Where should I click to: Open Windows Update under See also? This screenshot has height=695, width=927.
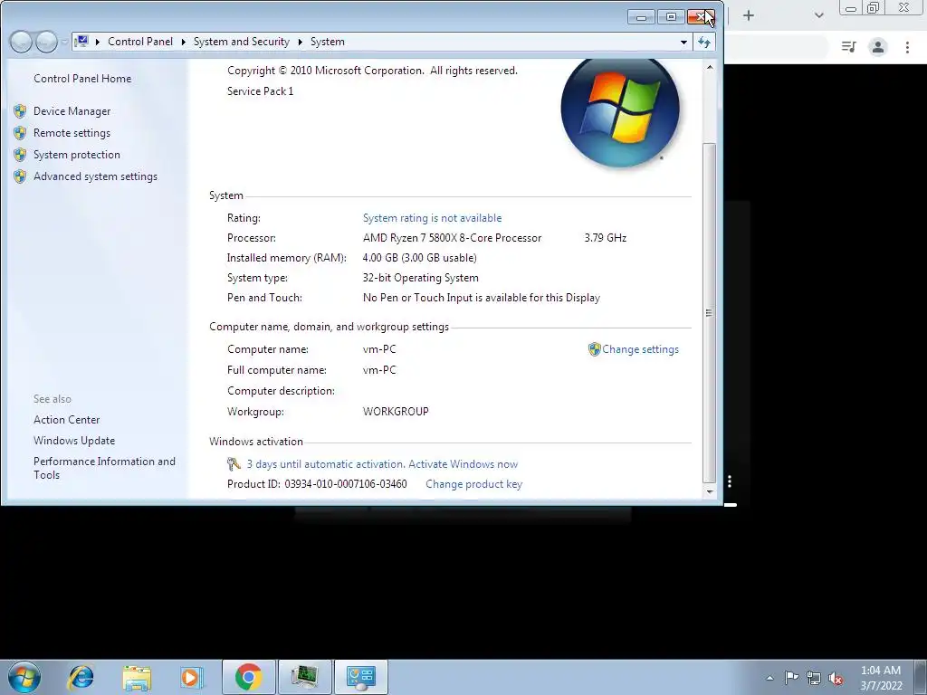pyautogui.click(x=74, y=441)
